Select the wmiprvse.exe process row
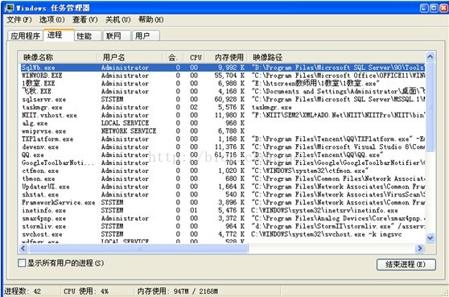Image resolution: width=449 pixels, height=297 pixels. tap(223, 131)
